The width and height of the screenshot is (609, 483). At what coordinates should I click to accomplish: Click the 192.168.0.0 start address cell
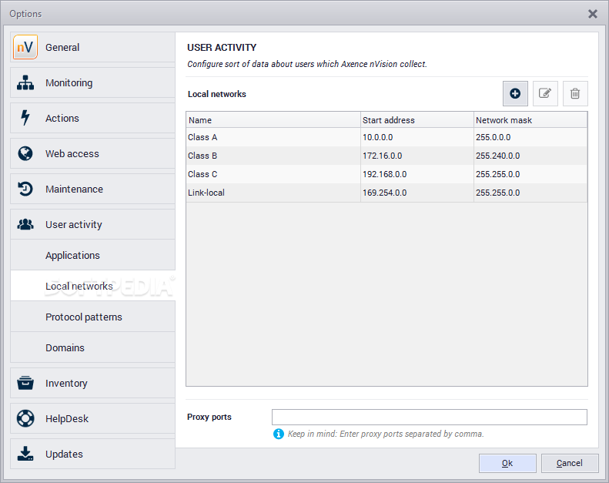417,174
